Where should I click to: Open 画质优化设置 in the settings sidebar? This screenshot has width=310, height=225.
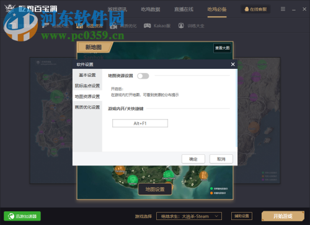point(87,107)
